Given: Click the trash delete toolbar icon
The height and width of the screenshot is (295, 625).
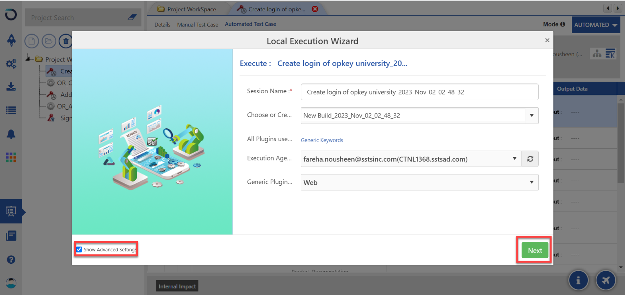Looking at the screenshot, I should click(66, 41).
